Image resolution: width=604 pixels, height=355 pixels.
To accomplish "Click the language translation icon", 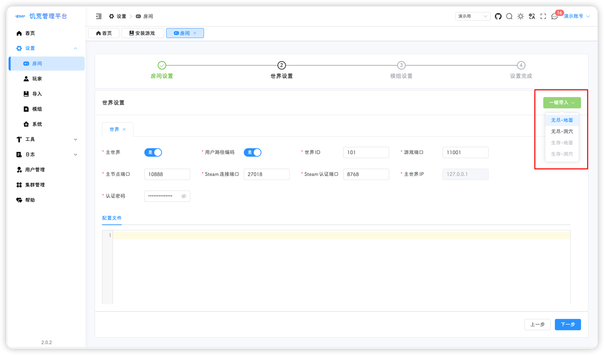I will 532,16.
